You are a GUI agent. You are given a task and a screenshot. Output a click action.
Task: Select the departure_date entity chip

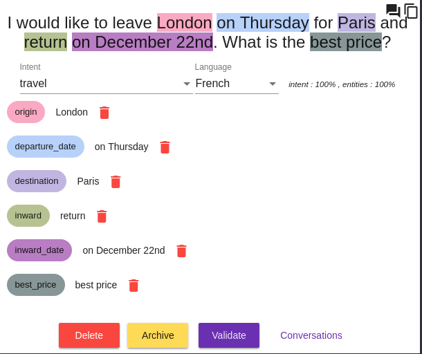point(46,147)
